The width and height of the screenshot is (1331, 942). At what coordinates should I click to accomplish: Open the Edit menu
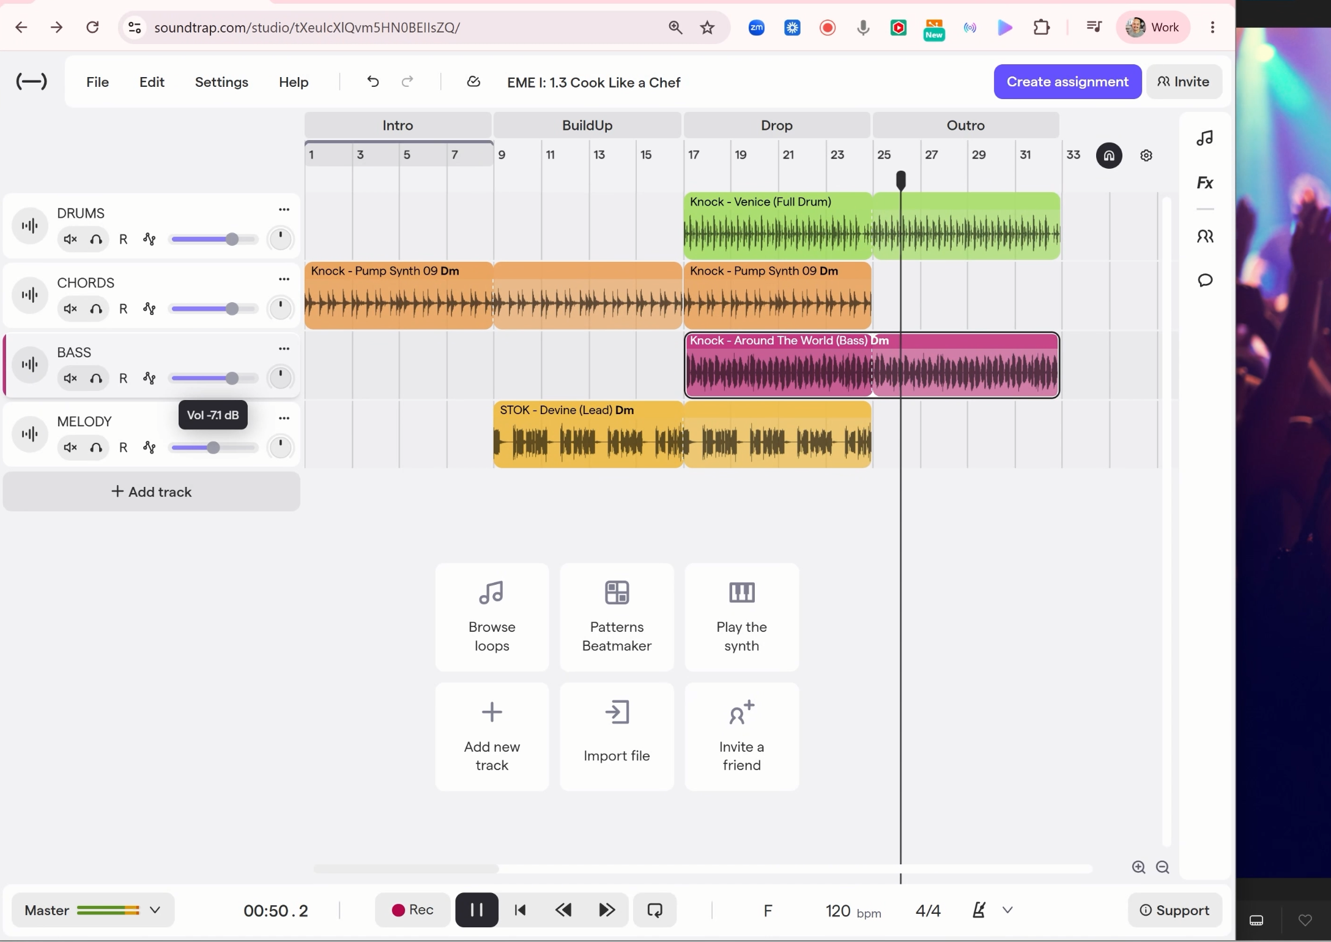[x=152, y=82]
